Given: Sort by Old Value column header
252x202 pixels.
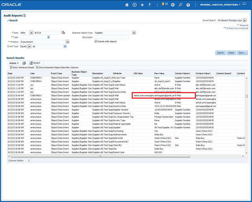Looking at the screenshot, I should tap(143, 73).
